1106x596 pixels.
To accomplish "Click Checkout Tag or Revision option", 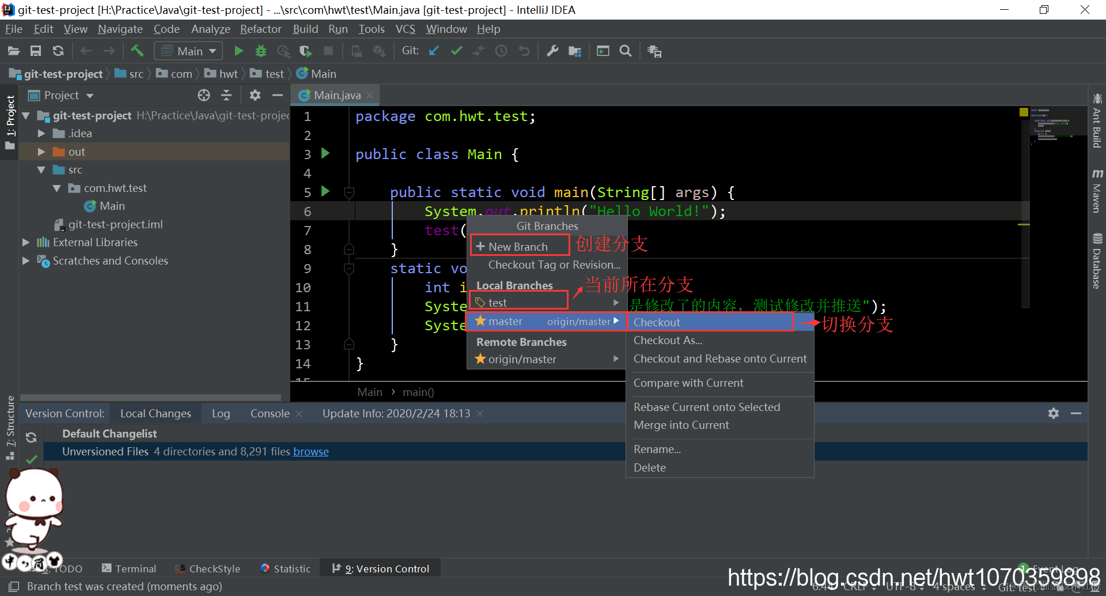I will coord(554,265).
